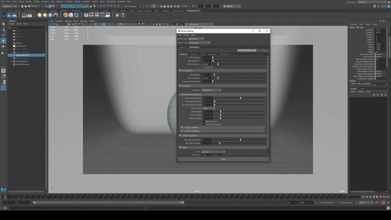Open the viewport Lighting menu
The image size is (391, 220).
tap(68, 21)
